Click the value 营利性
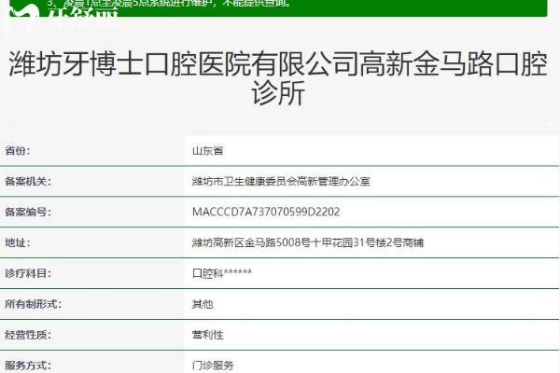This screenshot has height=373, width=560. coord(207,335)
